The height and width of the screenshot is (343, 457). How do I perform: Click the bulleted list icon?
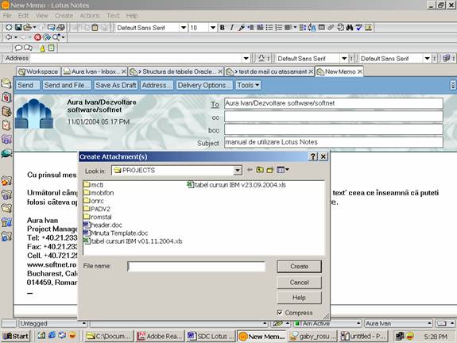[x=269, y=27]
